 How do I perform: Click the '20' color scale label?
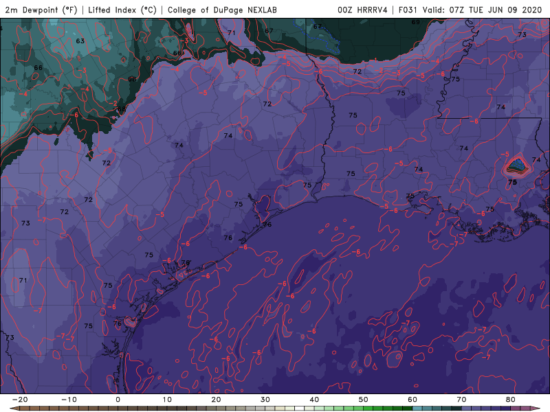[216, 400]
